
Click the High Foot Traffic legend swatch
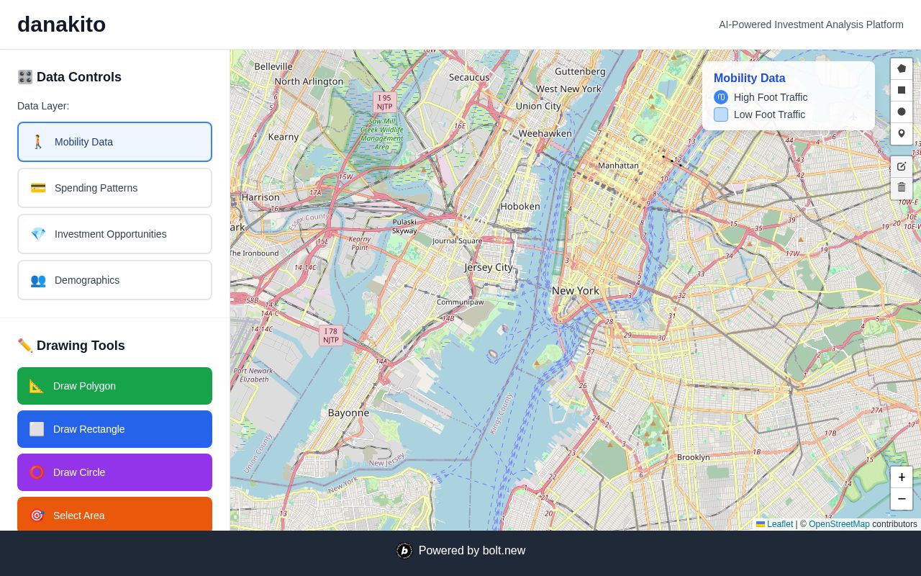click(721, 97)
